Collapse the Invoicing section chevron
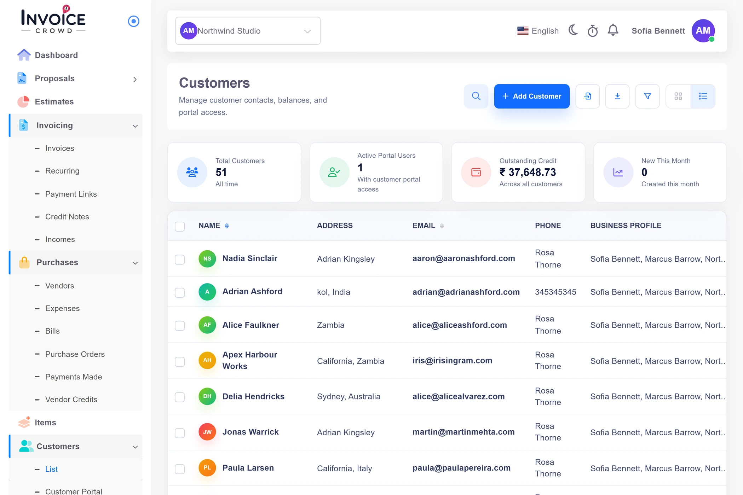Viewport: 743px width, 495px height. (x=135, y=126)
